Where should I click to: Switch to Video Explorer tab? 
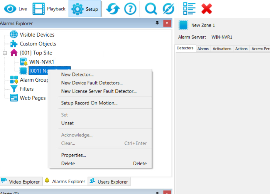pos(21,181)
